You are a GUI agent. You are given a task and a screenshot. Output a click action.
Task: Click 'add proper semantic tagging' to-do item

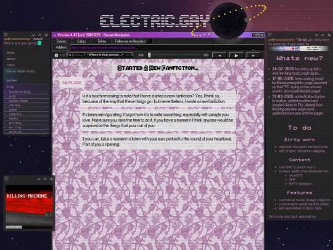[302, 151]
